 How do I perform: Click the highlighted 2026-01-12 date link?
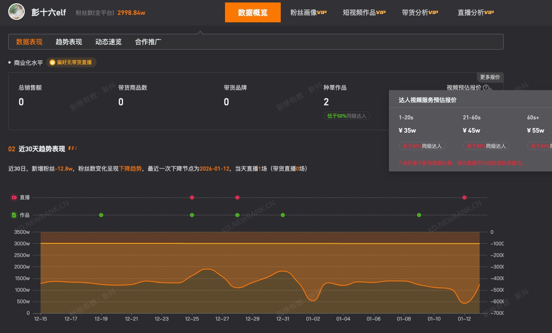point(214,169)
